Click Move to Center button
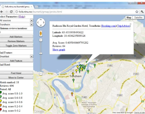This screenshot has width=145, height=114. [16, 78]
